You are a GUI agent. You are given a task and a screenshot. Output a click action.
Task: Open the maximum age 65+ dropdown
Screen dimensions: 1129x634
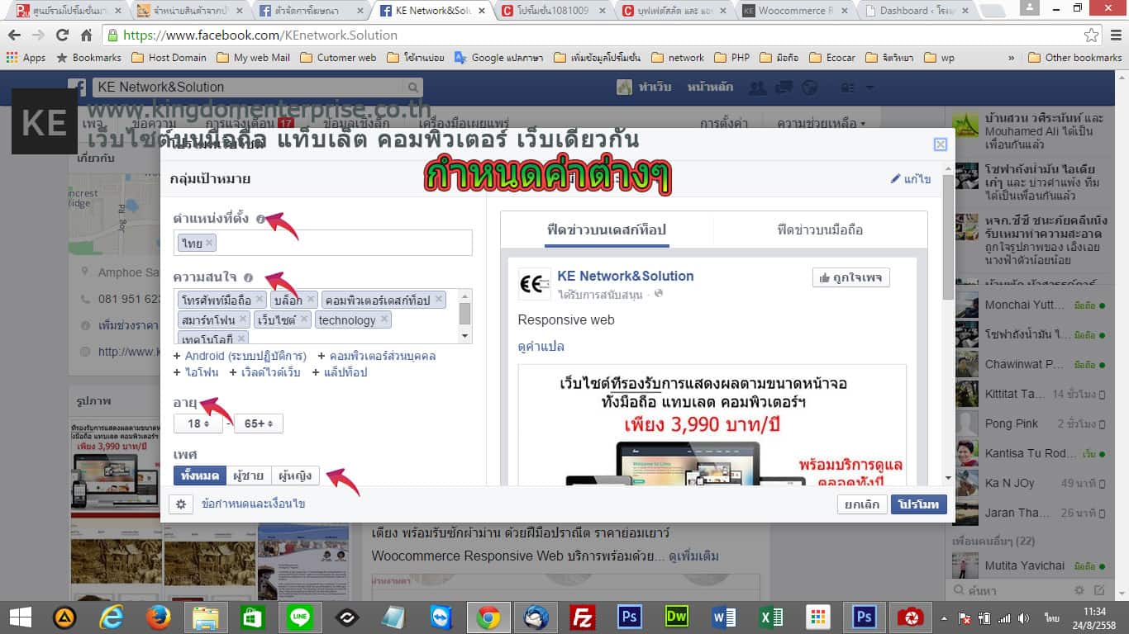coord(258,423)
